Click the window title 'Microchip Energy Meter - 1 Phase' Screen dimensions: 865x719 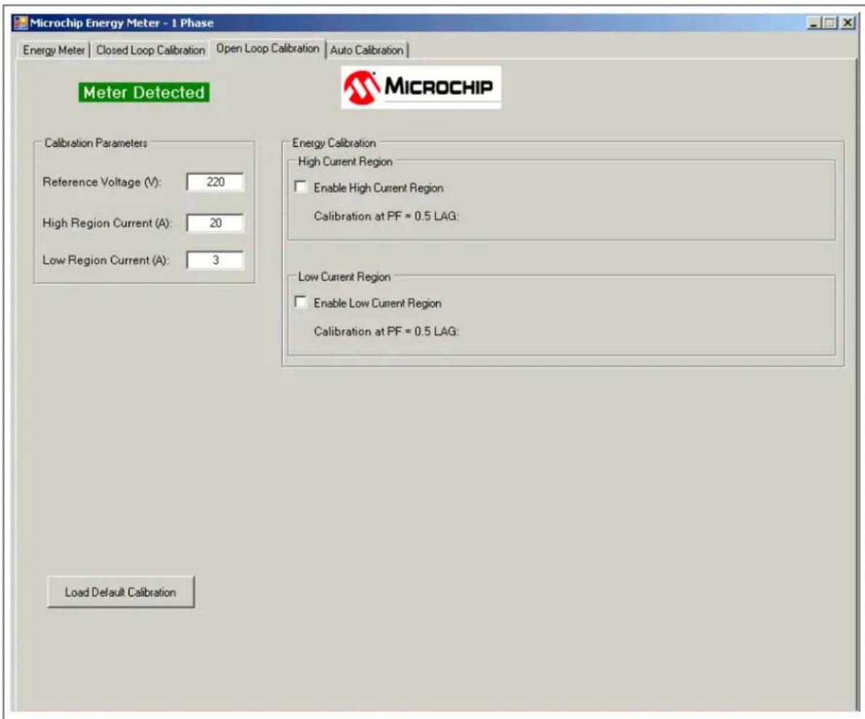coord(121,23)
